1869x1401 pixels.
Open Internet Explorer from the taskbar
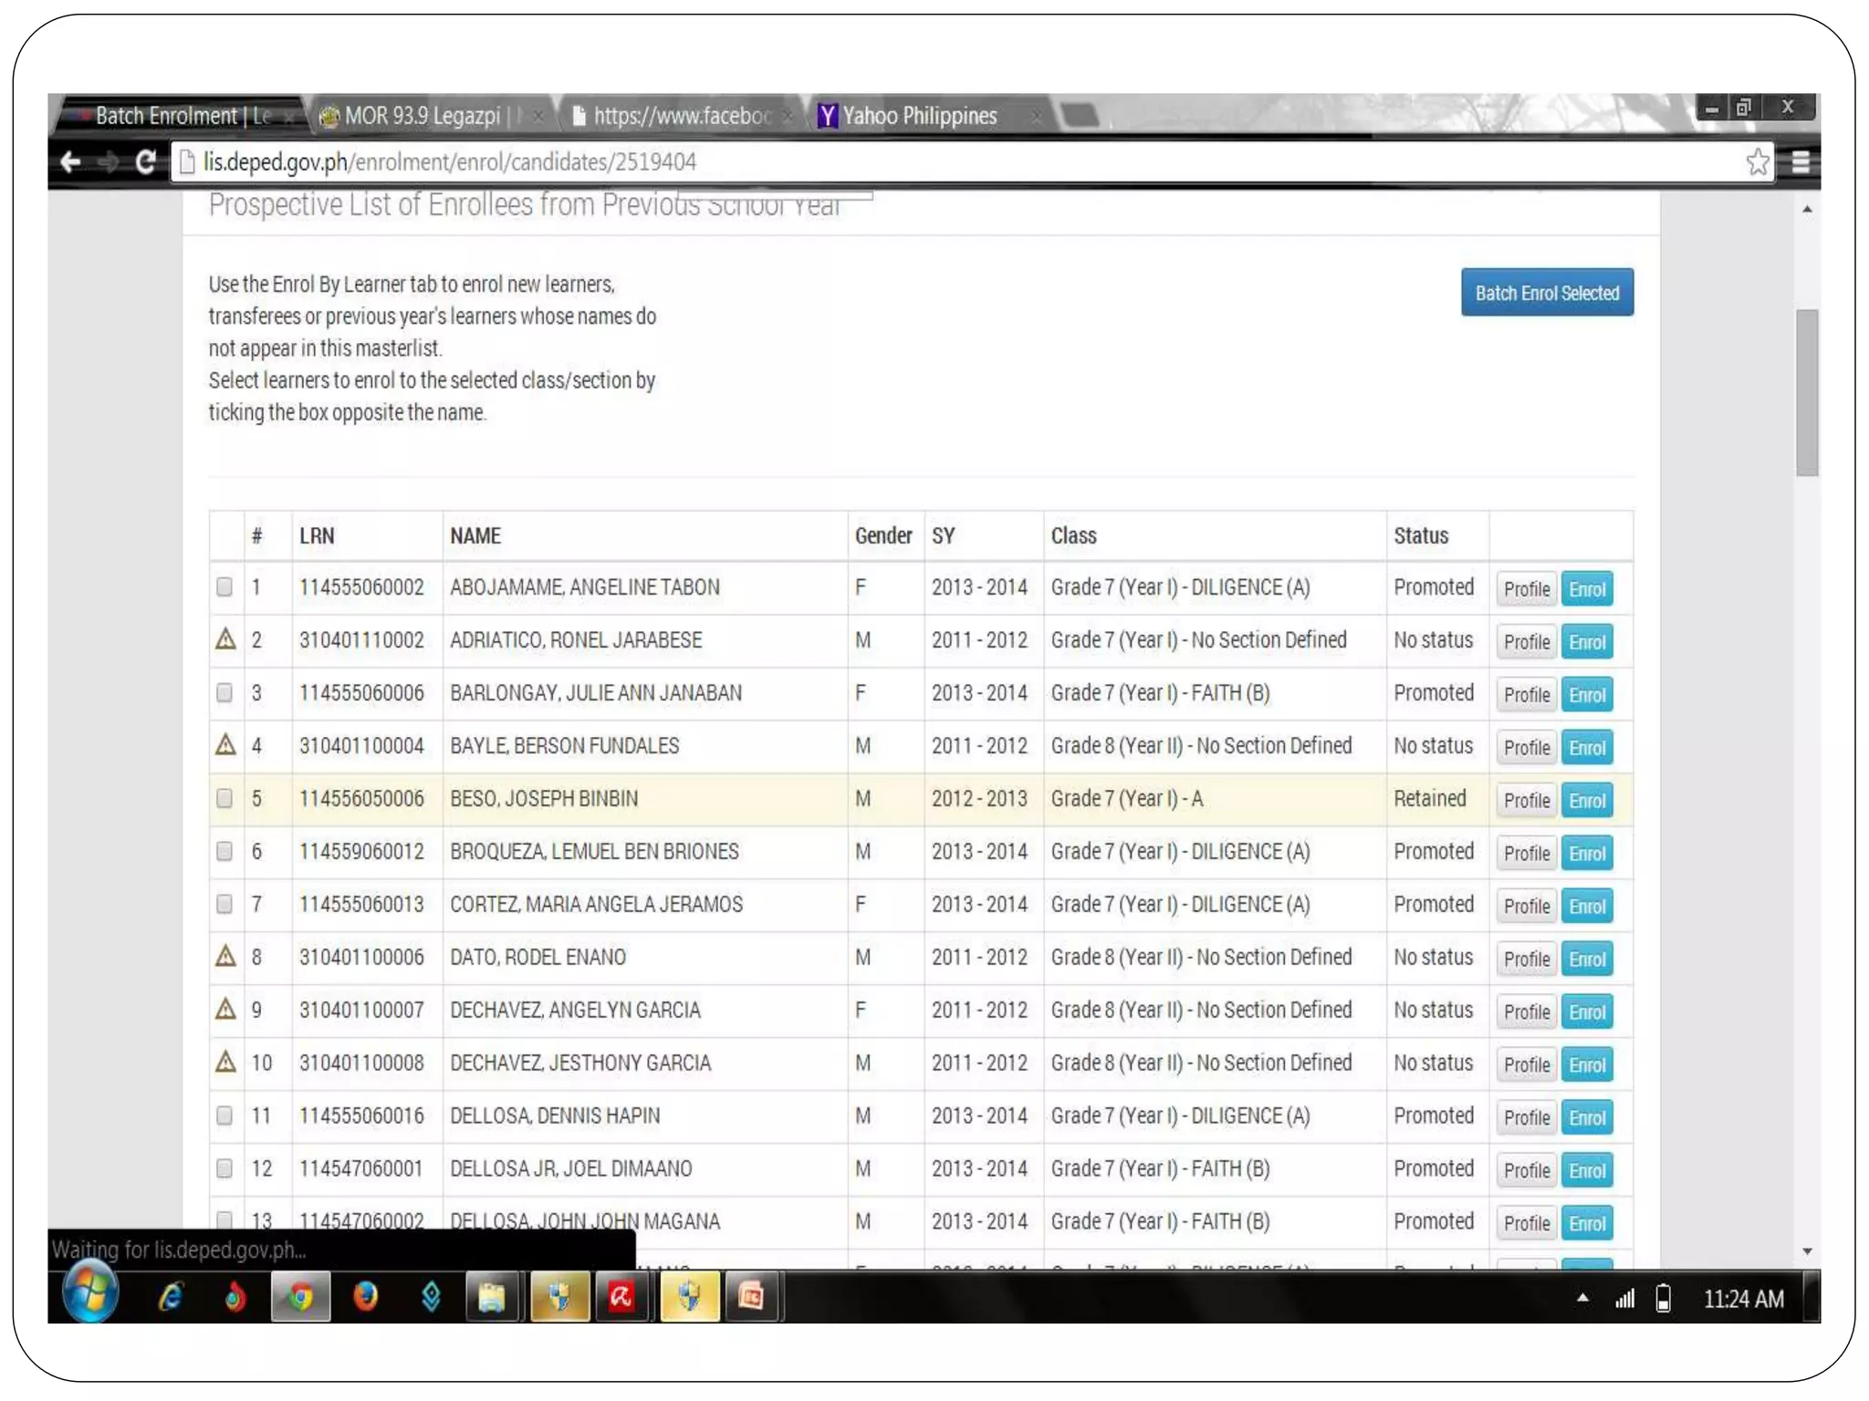pyautogui.click(x=171, y=1296)
